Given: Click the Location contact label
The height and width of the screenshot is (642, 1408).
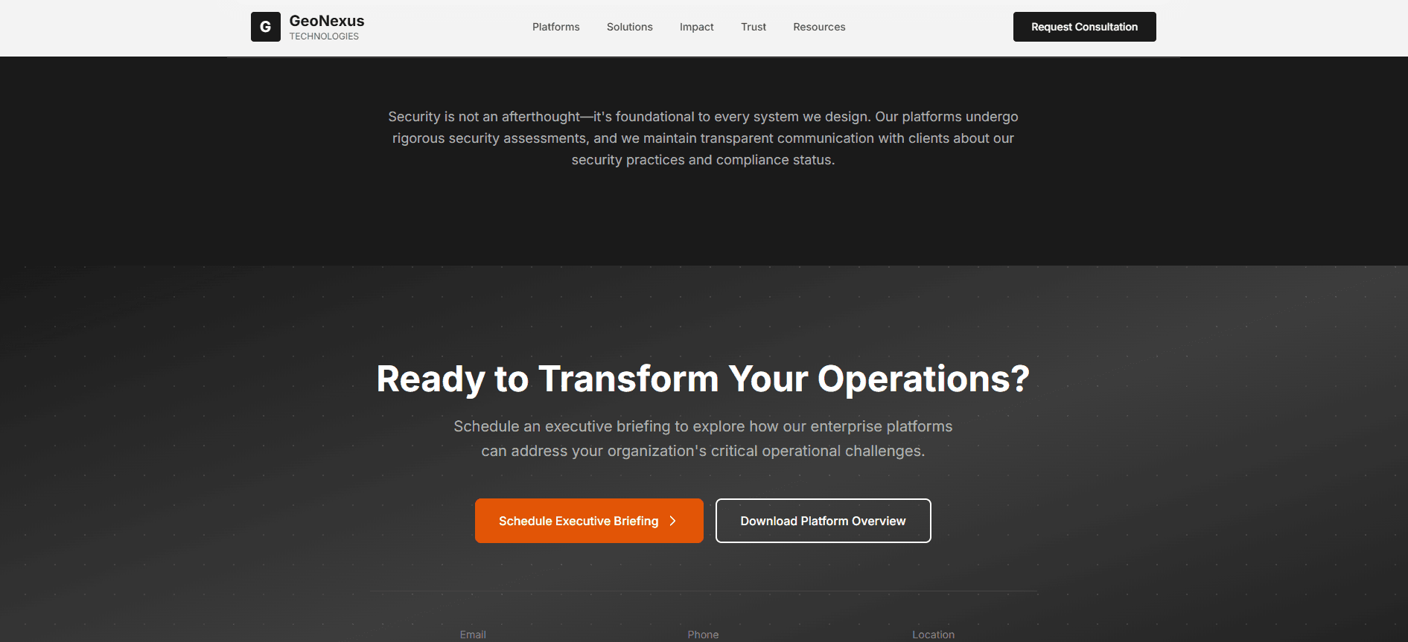Looking at the screenshot, I should [x=933, y=635].
